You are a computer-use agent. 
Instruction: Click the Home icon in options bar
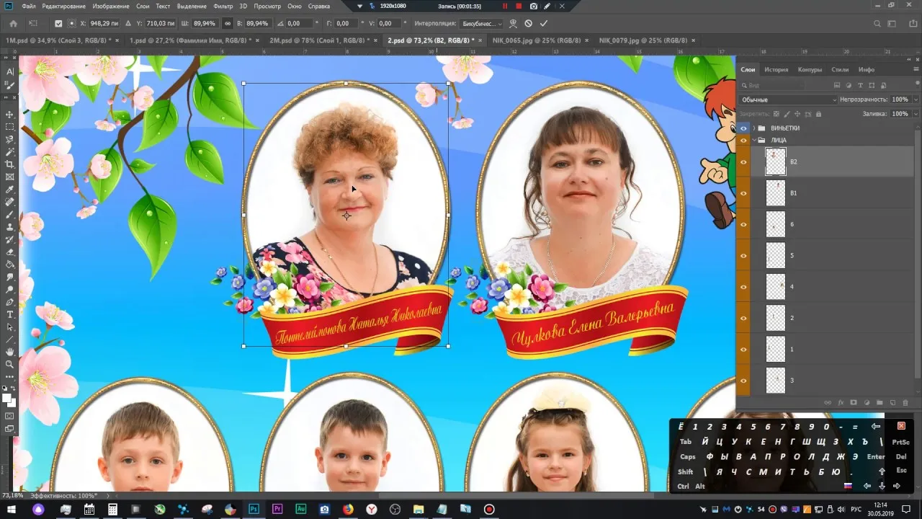pyautogui.click(x=13, y=23)
